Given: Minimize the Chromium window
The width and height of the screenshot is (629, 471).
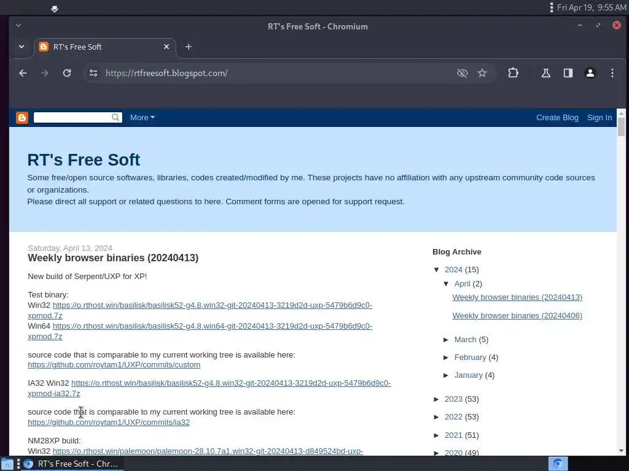Looking at the screenshot, I should click(580, 25).
